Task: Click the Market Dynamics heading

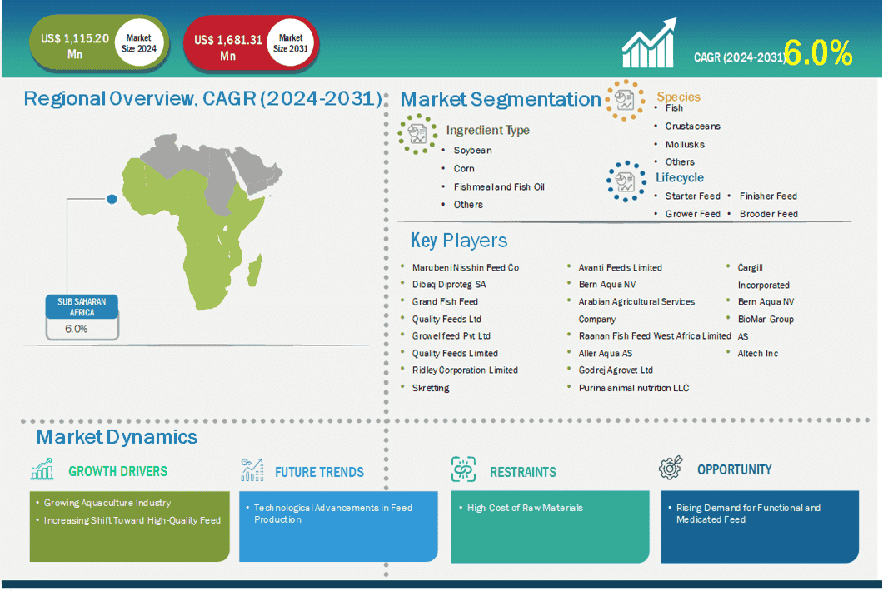Action: [117, 437]
